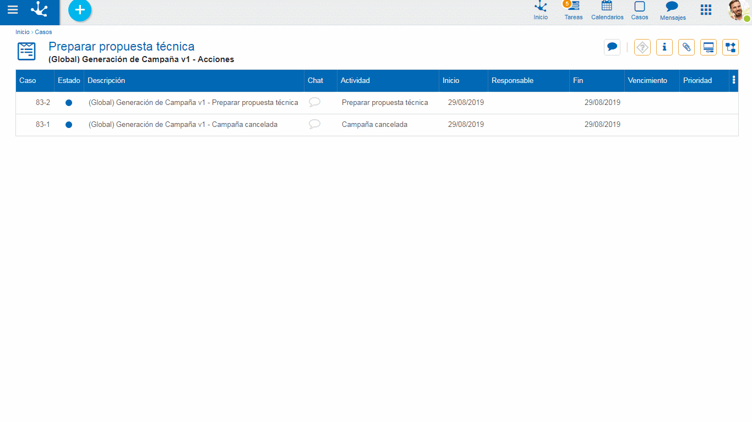Open the hamburger main menu
752x422 pixels.
(x=13, y=10)
